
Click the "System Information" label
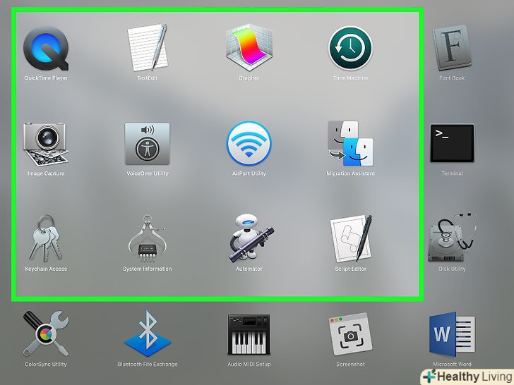tap(148, 269)
